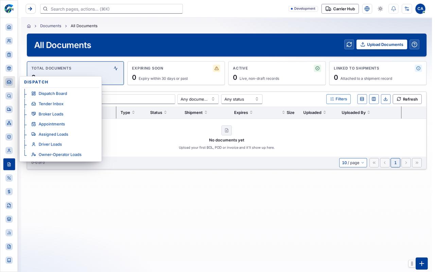Open the people icon in the sidebar

(x=9, y=41)
